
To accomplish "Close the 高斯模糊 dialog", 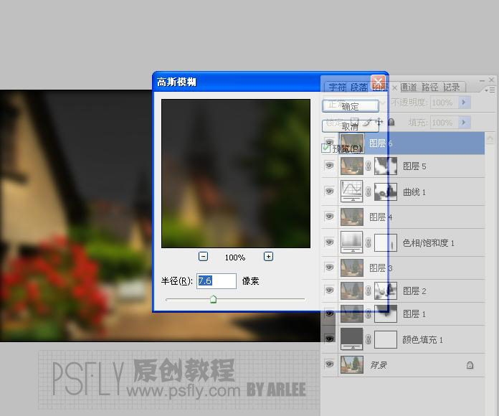I will [379, 82].
